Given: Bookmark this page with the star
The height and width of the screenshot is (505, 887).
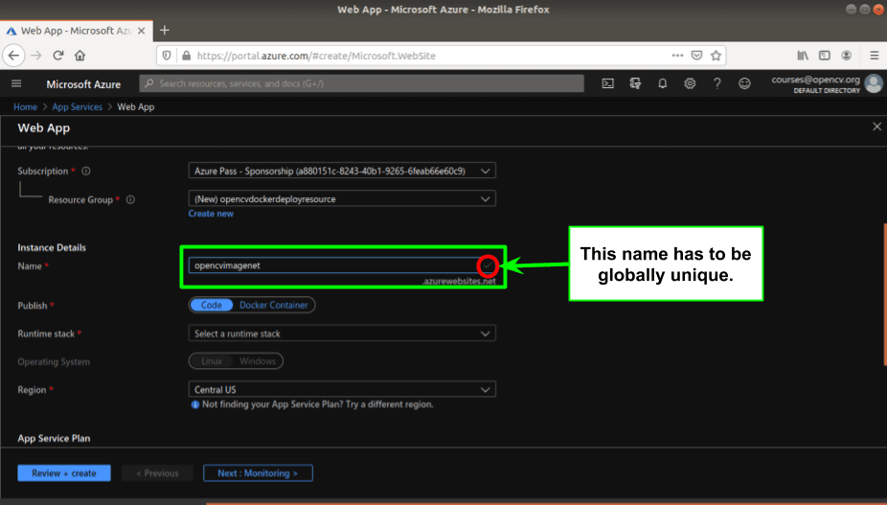Looking at the screenshot, I should 716,56.
